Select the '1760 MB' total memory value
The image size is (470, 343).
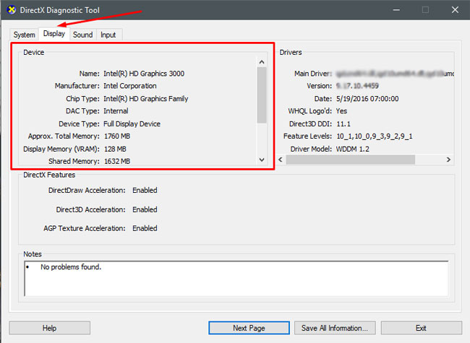click(x=117, y=136)
